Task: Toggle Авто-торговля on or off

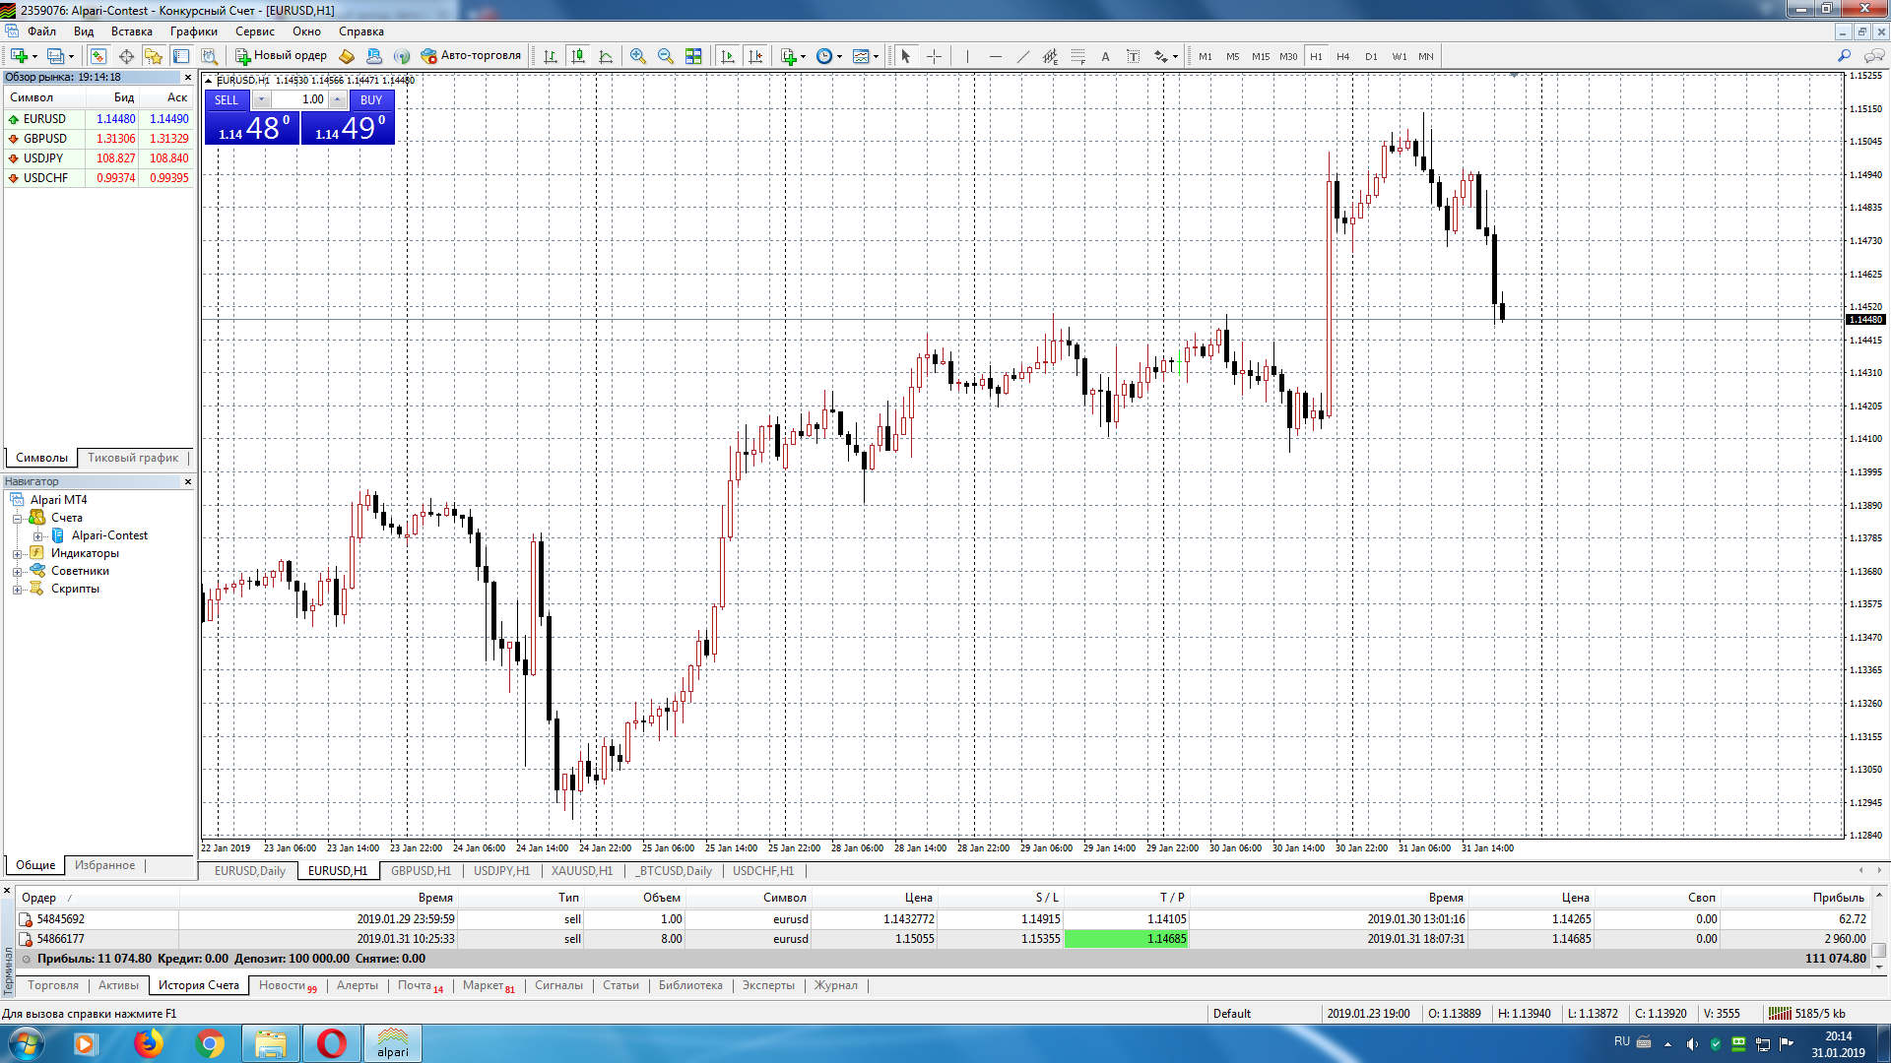Action: [x=471, y=56]
